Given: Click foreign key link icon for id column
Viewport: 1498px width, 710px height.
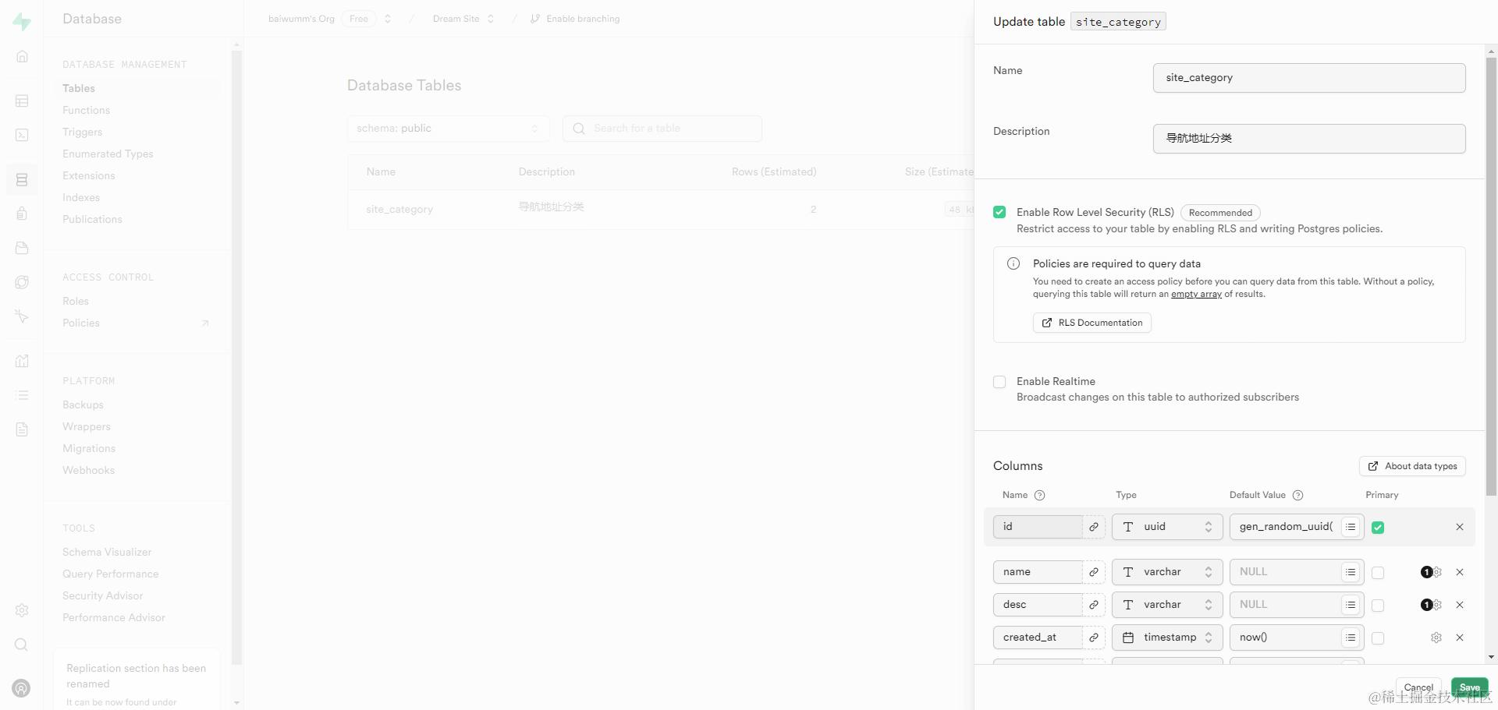Looking at the screenshot, I should [1094, 527].
